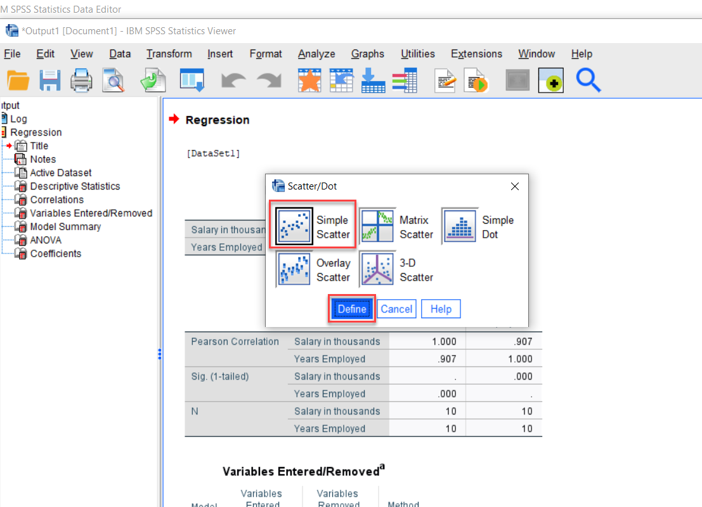Select Regression node in outline
Screen dimensions: 702x507
36,132
